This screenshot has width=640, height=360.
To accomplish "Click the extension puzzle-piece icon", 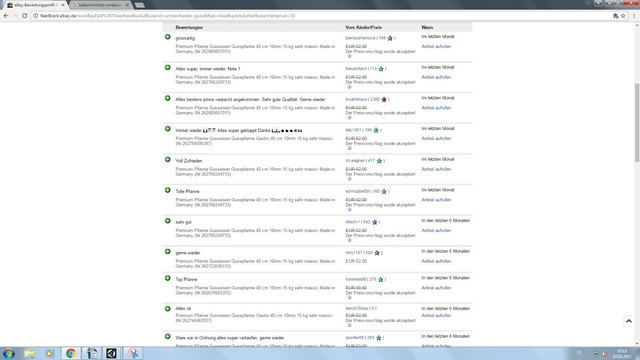I will tap(615, 16).
